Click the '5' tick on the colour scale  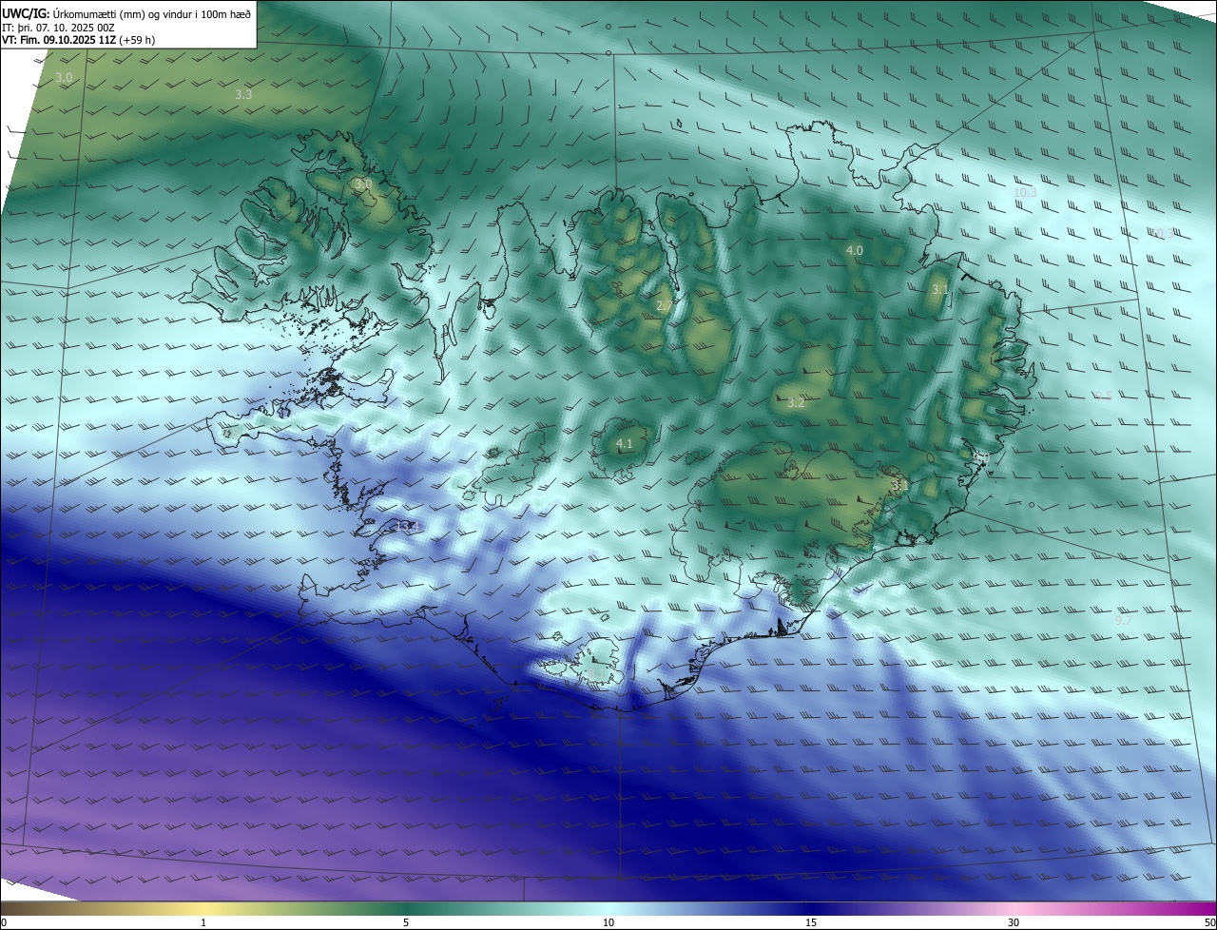pos(406,923)
